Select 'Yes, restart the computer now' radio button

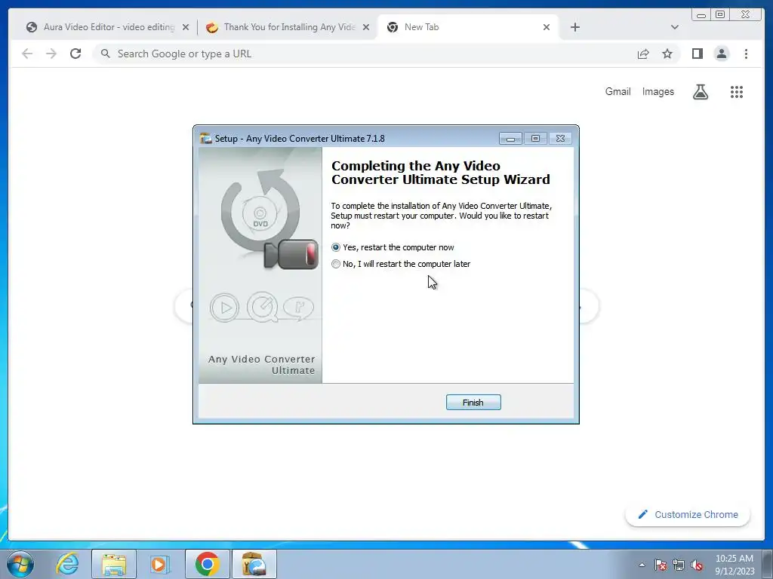[x=336, y=247]
